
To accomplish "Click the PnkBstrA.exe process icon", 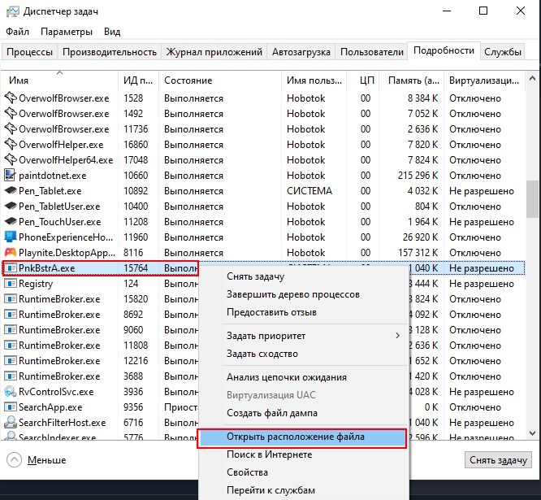I will point(11,268).
